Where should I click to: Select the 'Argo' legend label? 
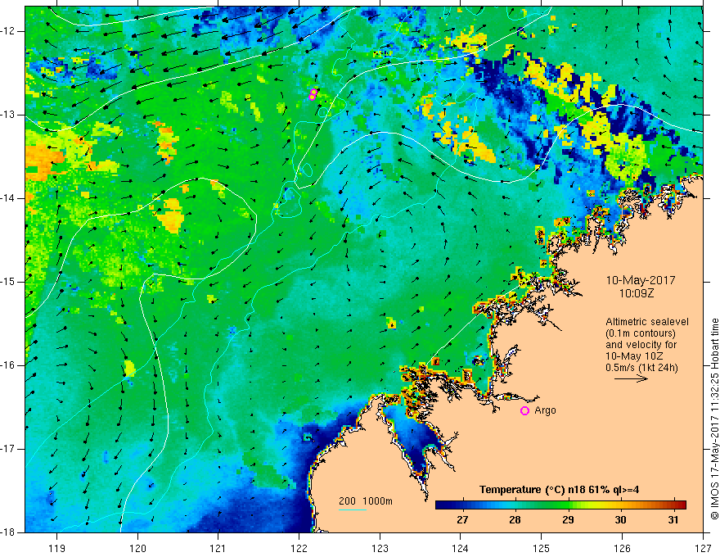tap(545, 410)
